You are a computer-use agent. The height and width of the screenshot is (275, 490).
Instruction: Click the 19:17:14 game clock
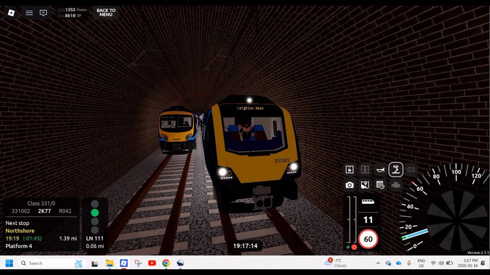tap(245, 246)
